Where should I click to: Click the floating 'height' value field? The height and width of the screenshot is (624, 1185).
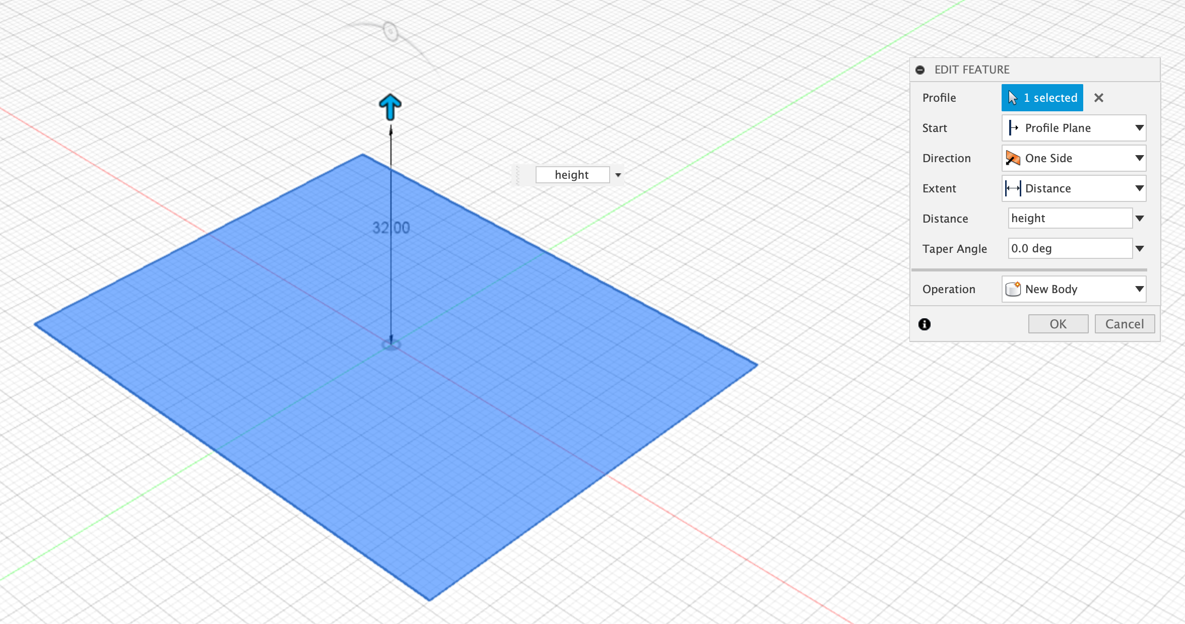[x=572, y=175]
